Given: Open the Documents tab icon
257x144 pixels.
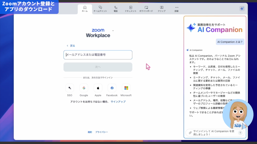Looking at the screenshot, I should point(131,7).
